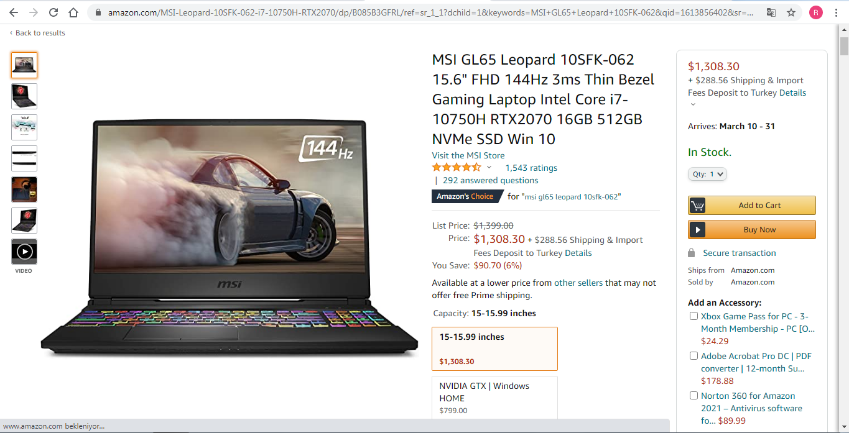Select the Norton 360 accessory checkbox
Viewport: 849px width, 433px height.
click(x=694, y=396)
